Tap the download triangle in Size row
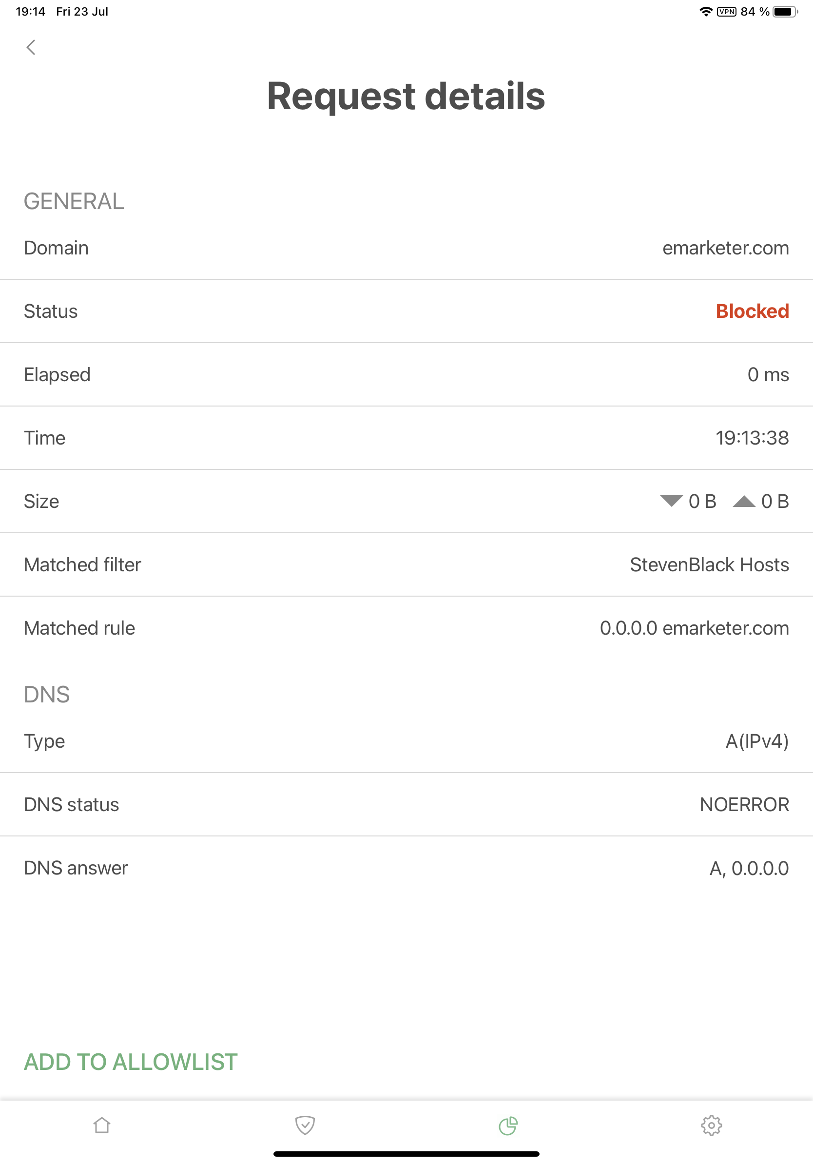 pyautogui.click(x=671, y=501)
